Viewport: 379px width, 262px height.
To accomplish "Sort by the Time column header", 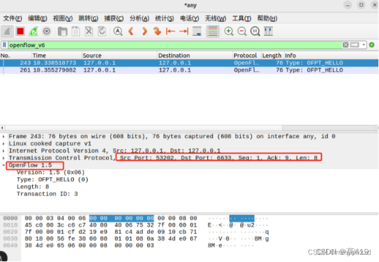I will coord(57,55).
